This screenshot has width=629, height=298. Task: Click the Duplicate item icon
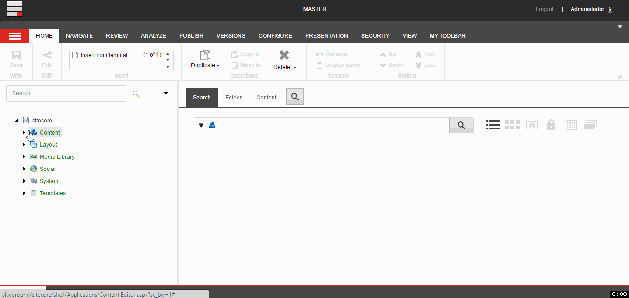[x=205, y=55]
